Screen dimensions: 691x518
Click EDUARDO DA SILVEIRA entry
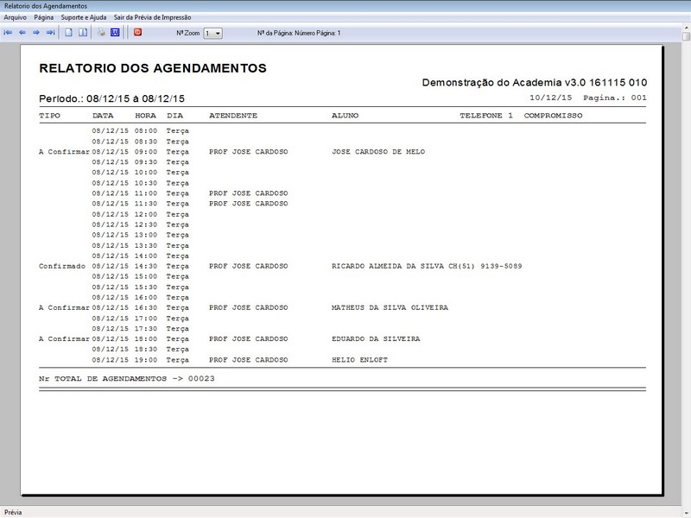376,338
